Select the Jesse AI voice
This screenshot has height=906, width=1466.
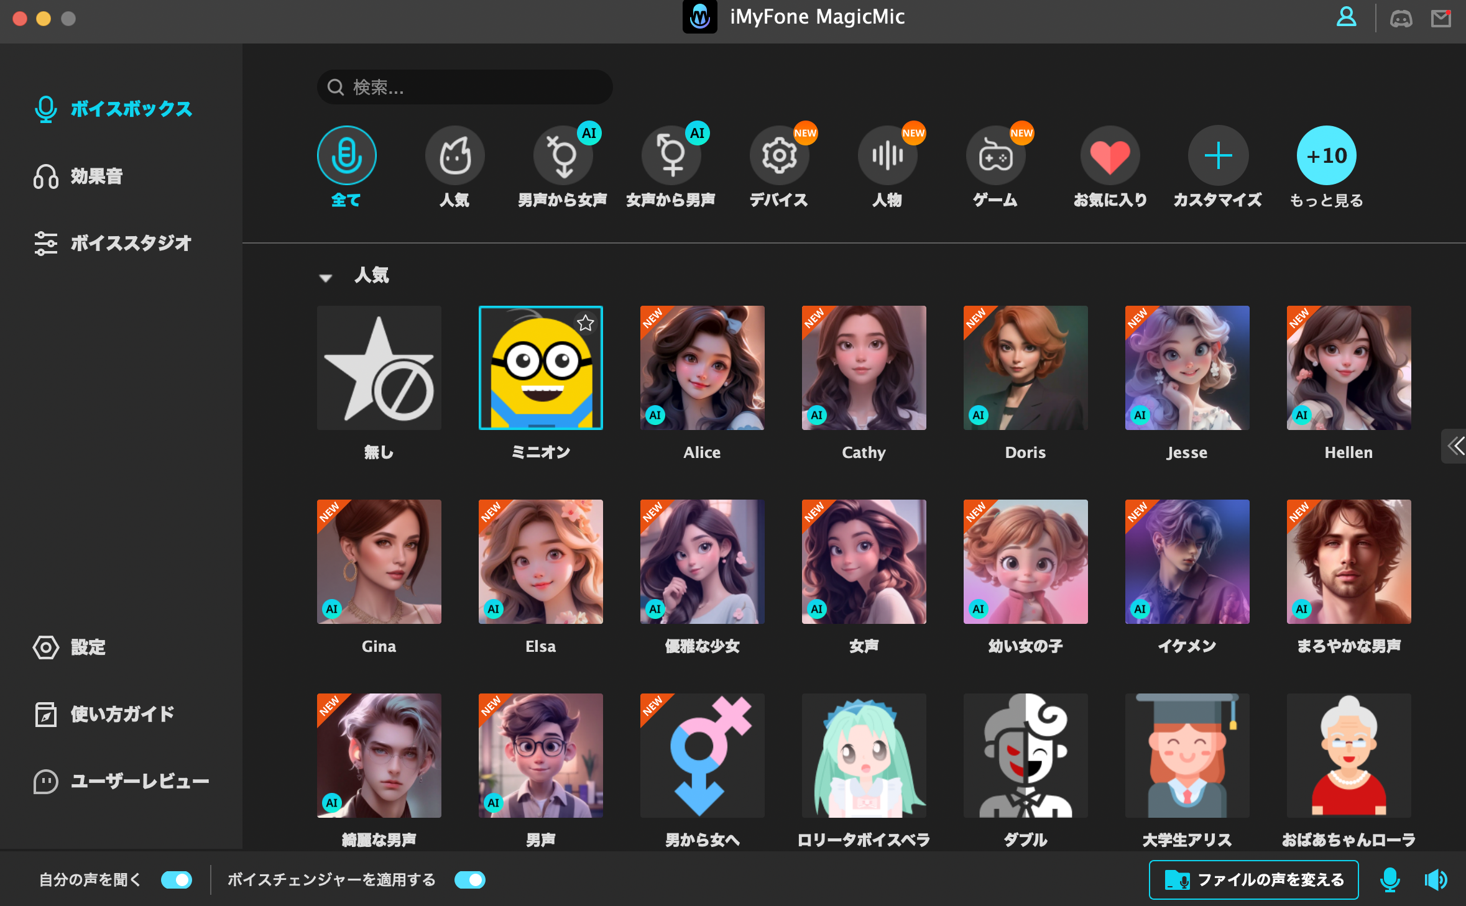coord(1187,368)
